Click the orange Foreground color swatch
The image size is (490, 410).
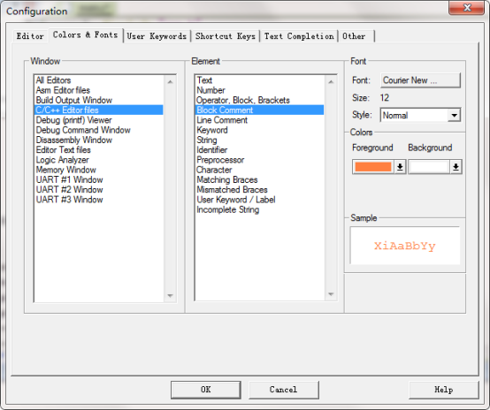coord(373,167)
